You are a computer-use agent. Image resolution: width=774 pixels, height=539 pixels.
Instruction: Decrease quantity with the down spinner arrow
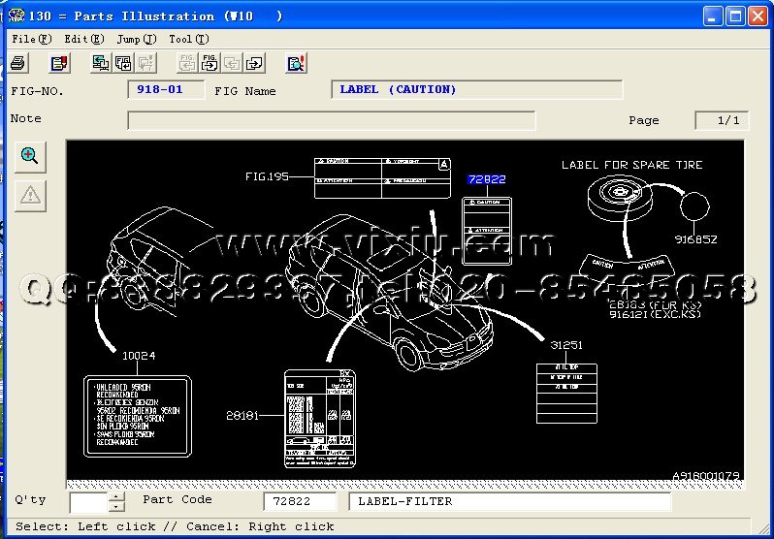click(116, 507)
